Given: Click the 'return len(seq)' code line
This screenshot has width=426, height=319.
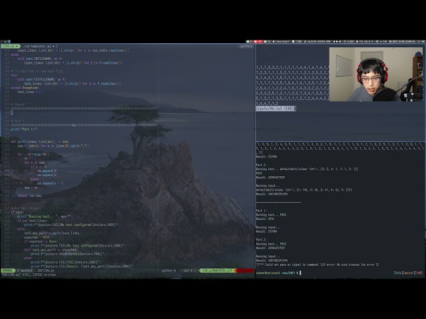Looking at the screenshot, I should (29, 195).
